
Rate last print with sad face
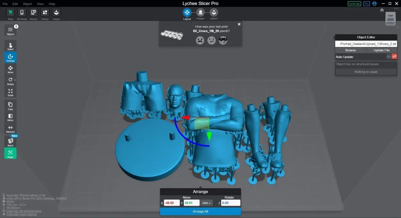[200, 41]
